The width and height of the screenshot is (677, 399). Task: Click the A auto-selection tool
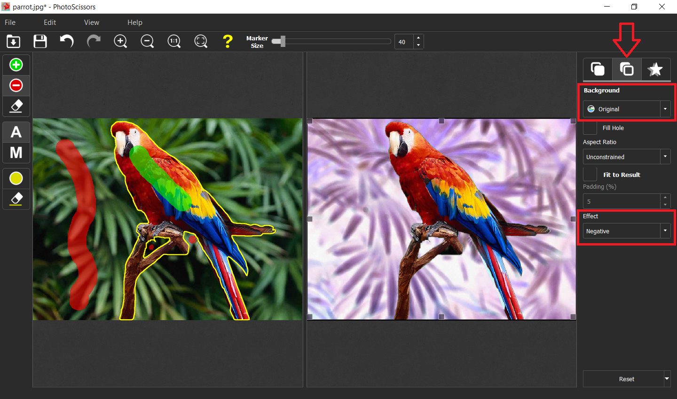[16, 132]
